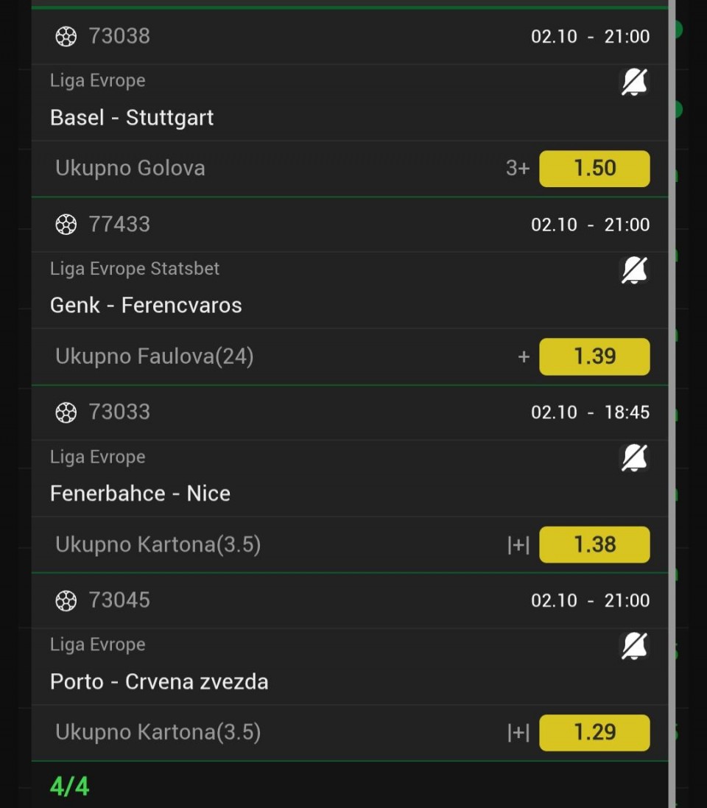This screenshot has width=707, height=808.
Task: Choose the 1.29 odds button
Action: click(594, 732)
